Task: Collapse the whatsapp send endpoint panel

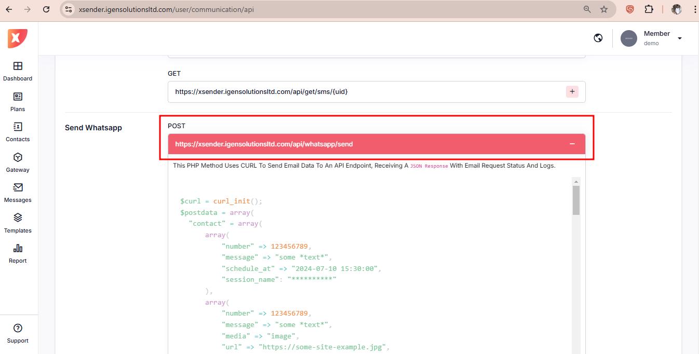Action: 572,144
